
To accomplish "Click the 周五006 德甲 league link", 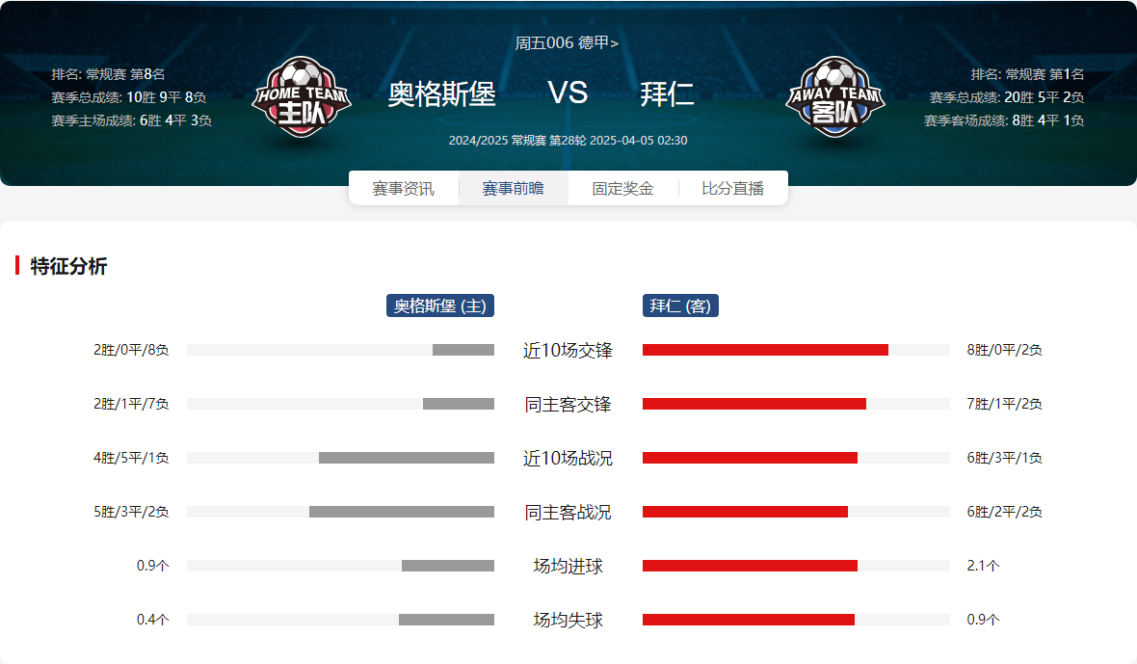I will pos(567,42).
